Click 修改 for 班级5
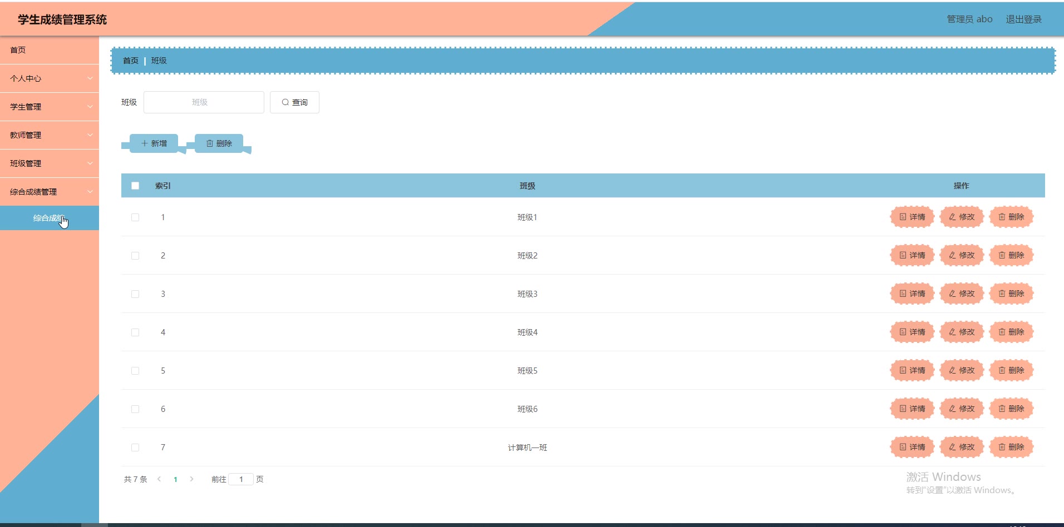The image size is (1064, 527). coord(962,370)
